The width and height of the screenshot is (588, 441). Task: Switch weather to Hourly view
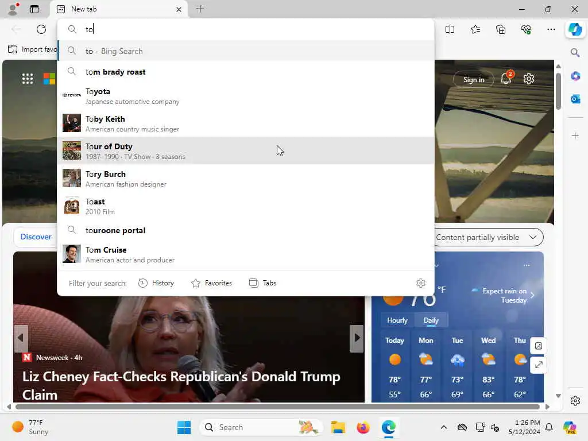pyautogui.click(x=397, y=320)
